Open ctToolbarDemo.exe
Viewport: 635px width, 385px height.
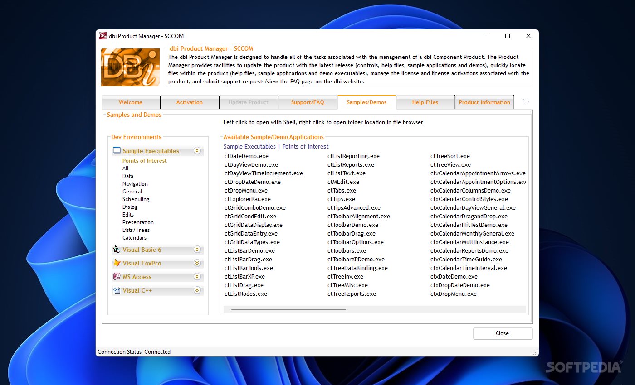353,225
